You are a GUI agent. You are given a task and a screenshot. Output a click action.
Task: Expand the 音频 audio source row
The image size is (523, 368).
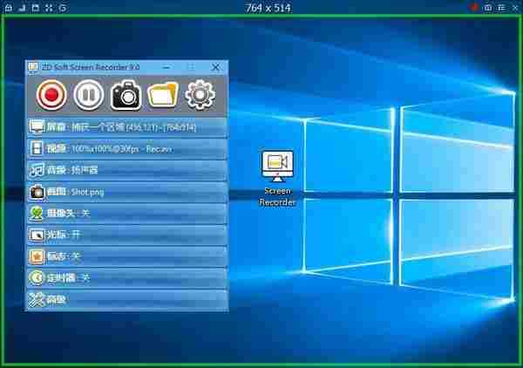[127, 170]
